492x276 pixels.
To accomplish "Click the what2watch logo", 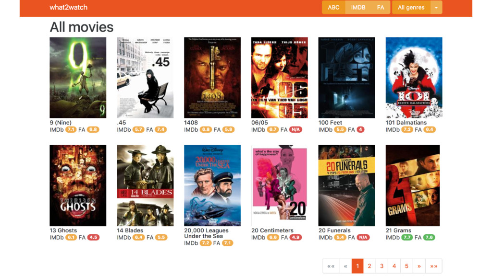I will [x=68, y=7].
